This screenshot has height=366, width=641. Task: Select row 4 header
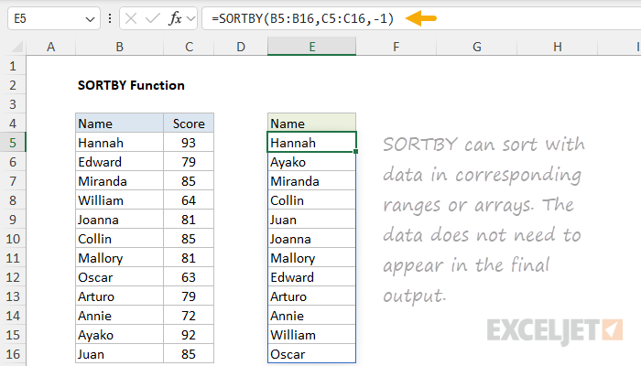tap(13, 124)
